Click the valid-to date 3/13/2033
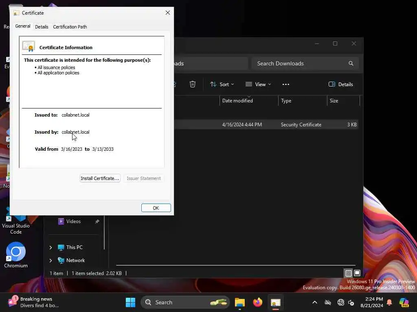This screenshot has width=417, height=312. click(x=103, y=149)
